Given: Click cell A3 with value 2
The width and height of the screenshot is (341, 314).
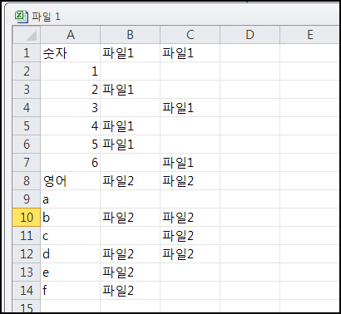Looking at the screenshot, I should (71, 90).
